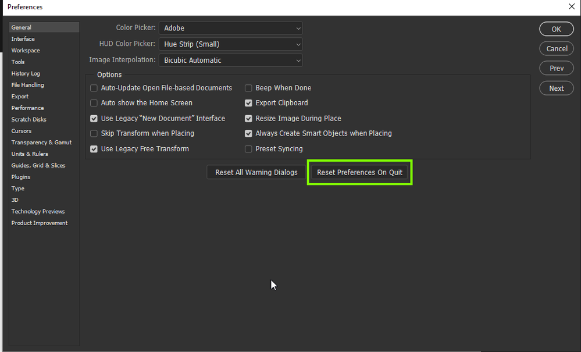Open the HUD Color Picker dropdown
Viewport: 581px width, 352px height.
click(x=230, y=44)
